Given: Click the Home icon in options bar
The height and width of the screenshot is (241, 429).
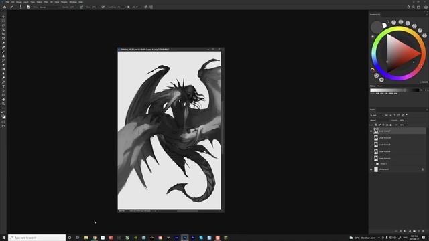Looking at the screenshot, I should [5, 7].
